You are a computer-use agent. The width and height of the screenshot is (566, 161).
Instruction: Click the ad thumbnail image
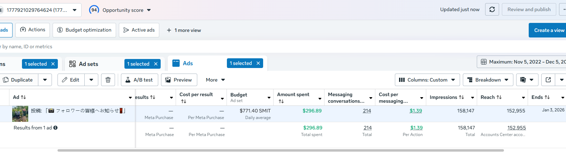20,114
